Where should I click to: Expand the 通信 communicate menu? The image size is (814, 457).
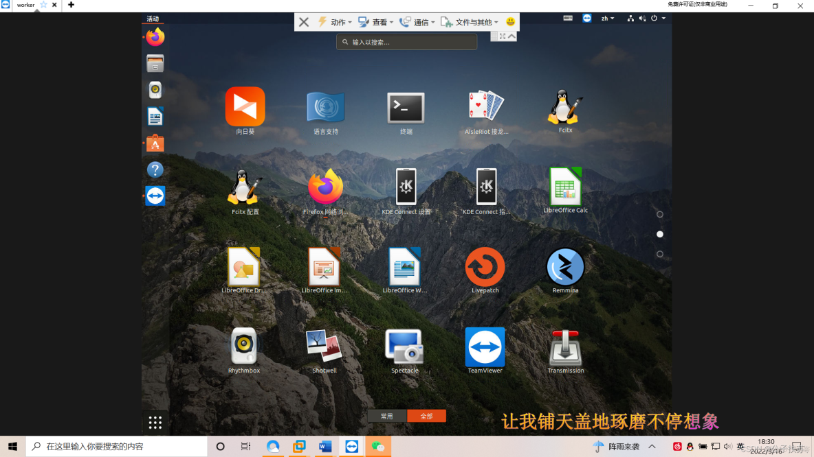click(417, 22)
